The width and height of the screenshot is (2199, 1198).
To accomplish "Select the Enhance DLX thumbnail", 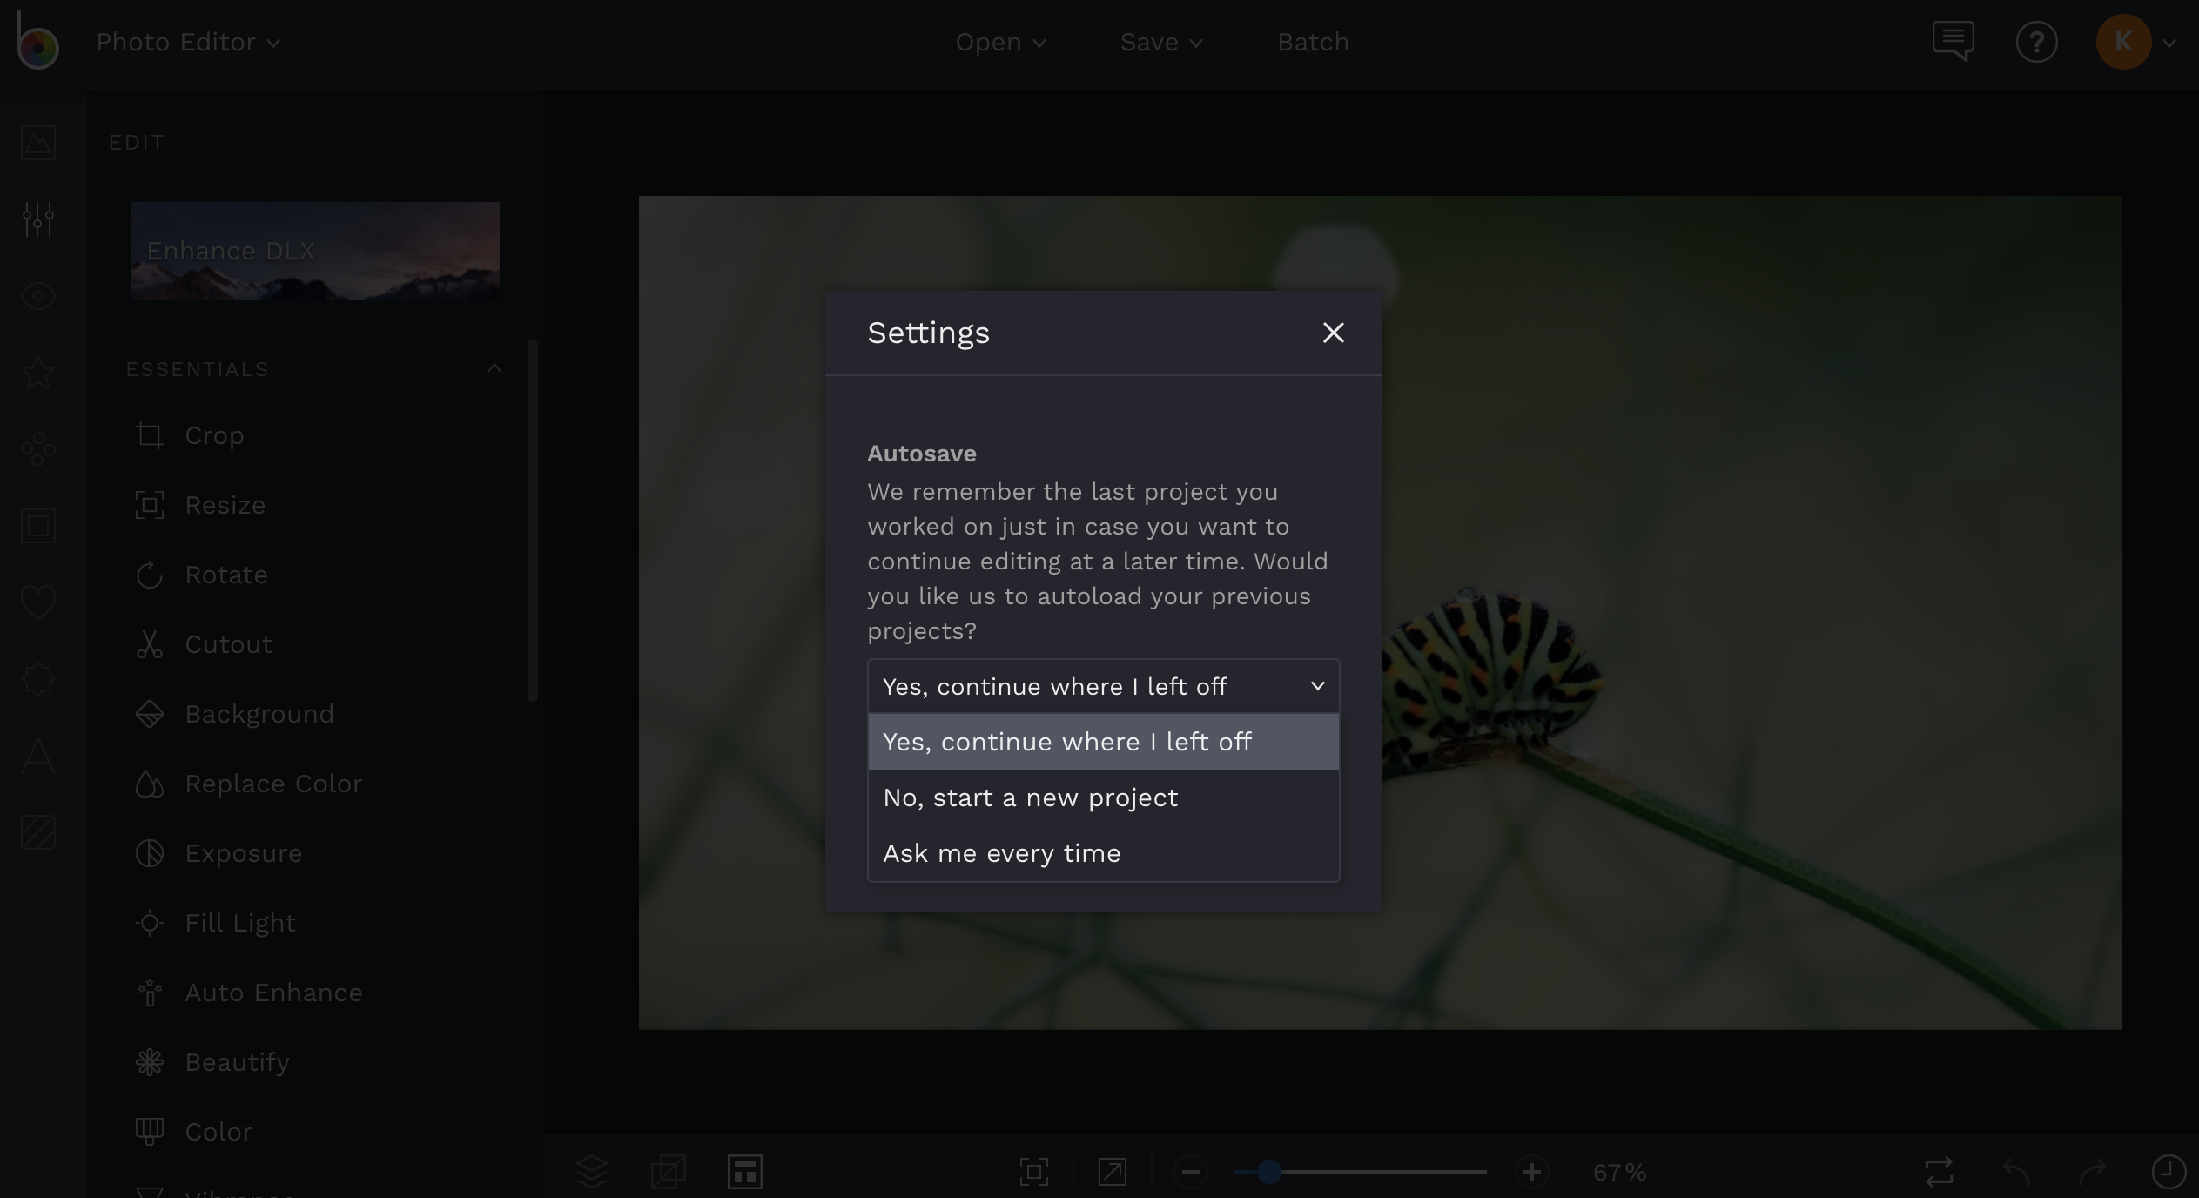I will 315,251.
